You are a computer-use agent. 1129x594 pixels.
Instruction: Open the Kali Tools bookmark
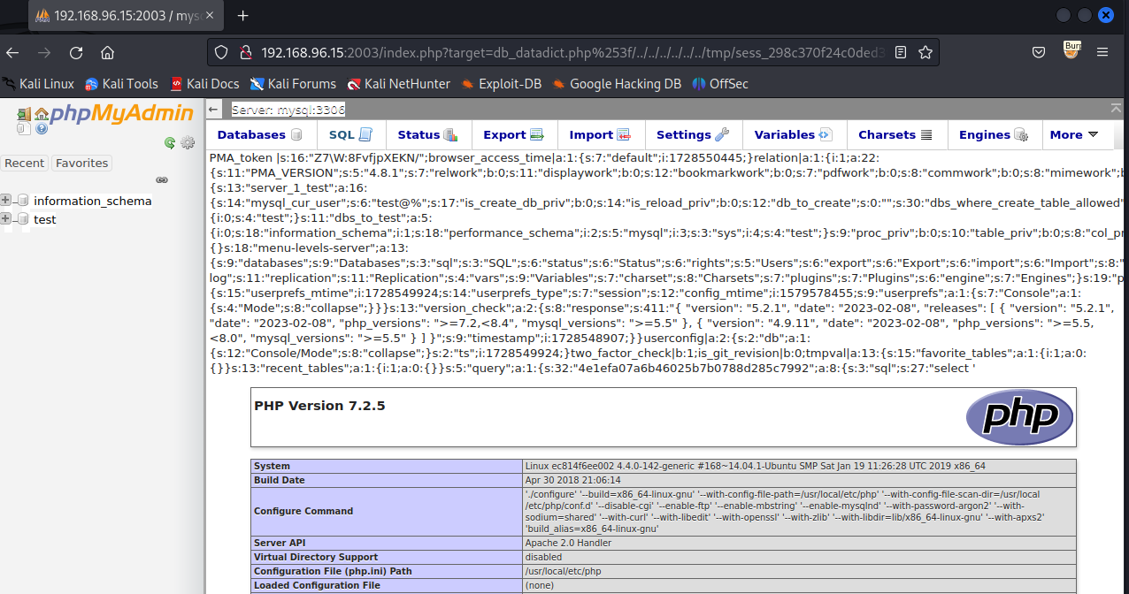121,84
